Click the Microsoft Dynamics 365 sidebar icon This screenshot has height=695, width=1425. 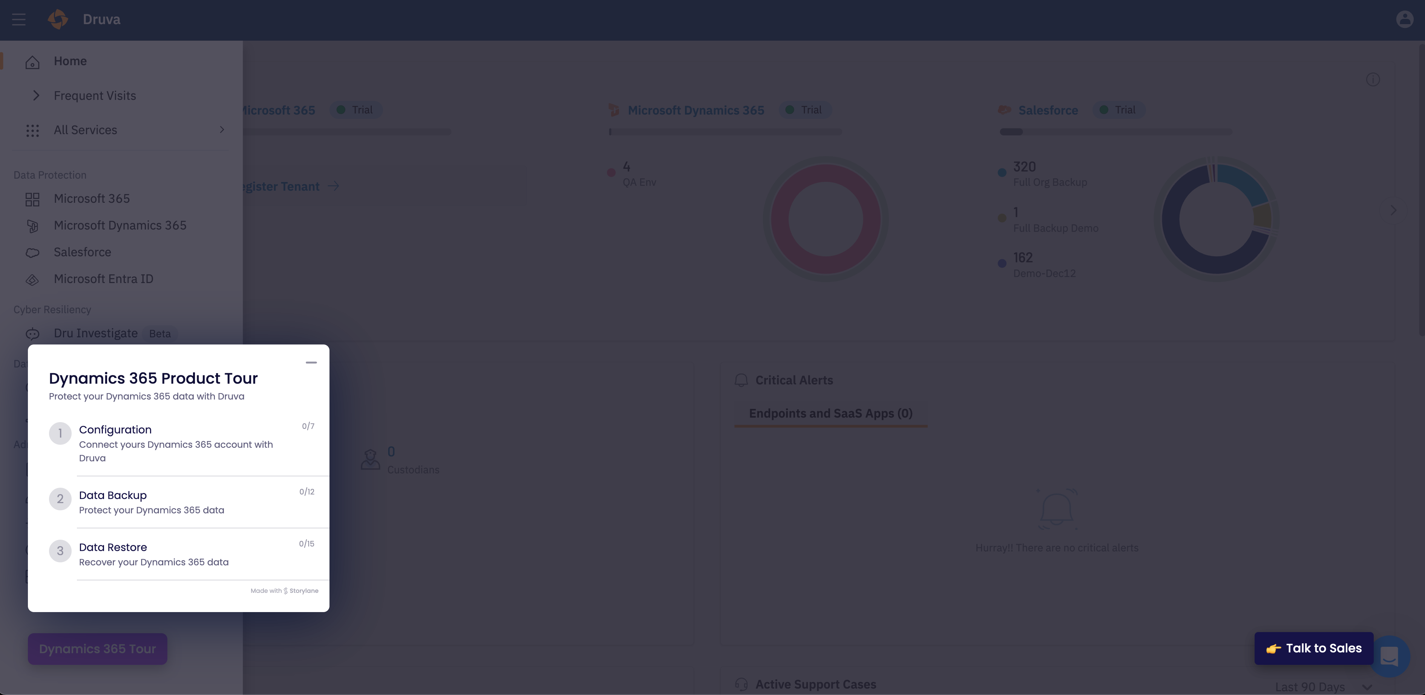[x=33, y=226]
